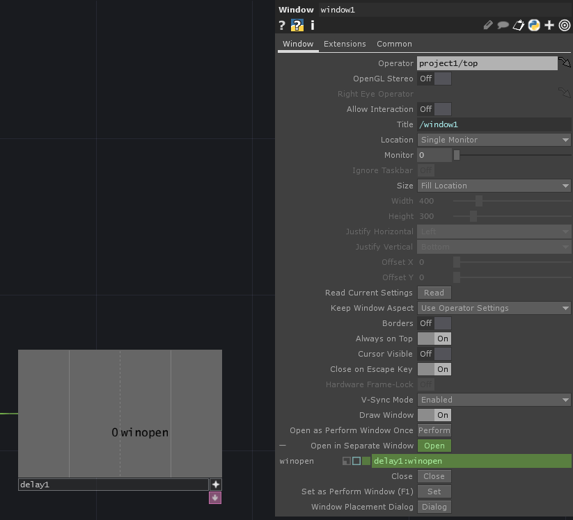Pick an operator with the arrow picker beside Operator
The image size is (573, 520).
click(x=564, y=63)
